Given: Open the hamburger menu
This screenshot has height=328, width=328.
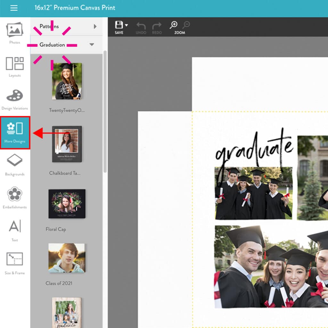Looking at the screenshot, I should pos(14,8).
